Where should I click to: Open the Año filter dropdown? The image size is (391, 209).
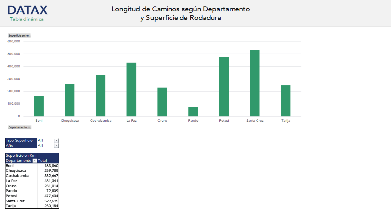(x=56, y=145)
